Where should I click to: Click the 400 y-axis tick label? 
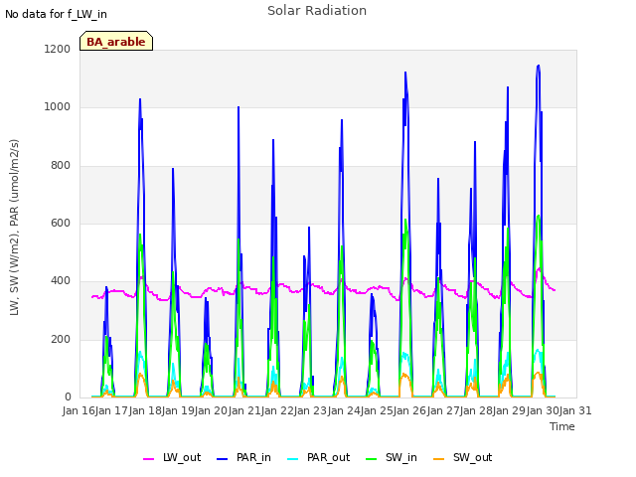click(x=61, y=280)
